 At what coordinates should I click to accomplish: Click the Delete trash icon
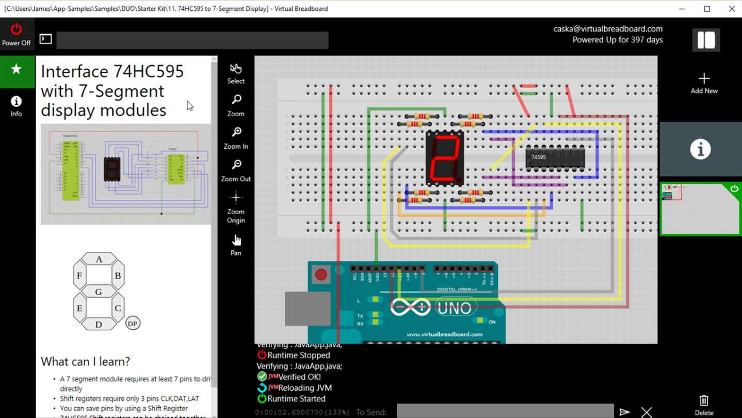click(704, 405)
